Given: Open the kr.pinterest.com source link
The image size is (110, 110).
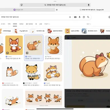Looking at the screenshot, I should (8, 83).
